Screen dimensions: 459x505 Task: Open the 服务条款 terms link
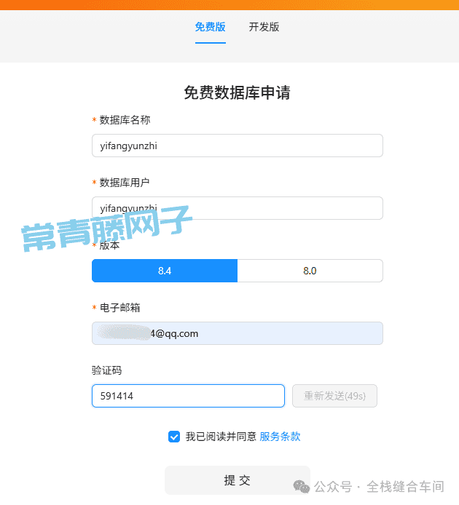[x=280, y=437]
